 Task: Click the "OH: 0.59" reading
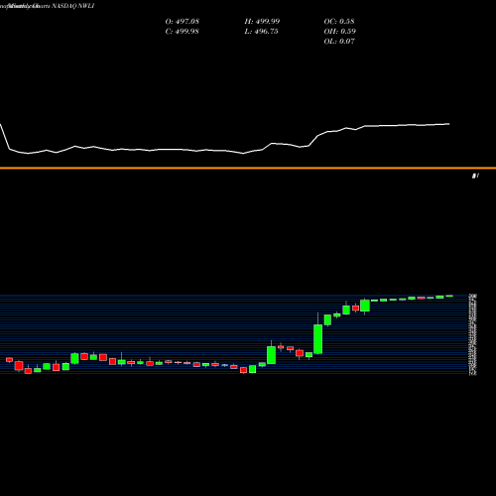coord(340,32)
